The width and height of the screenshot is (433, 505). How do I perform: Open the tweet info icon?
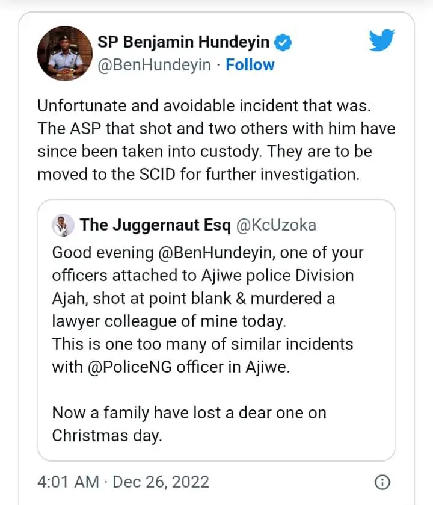[382, 482]
